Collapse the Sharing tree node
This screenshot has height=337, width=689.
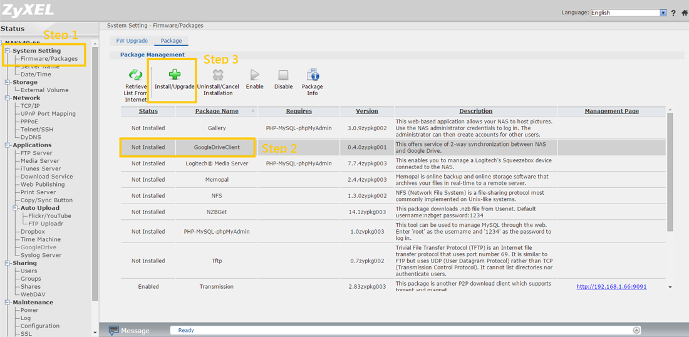coord(8,262)
